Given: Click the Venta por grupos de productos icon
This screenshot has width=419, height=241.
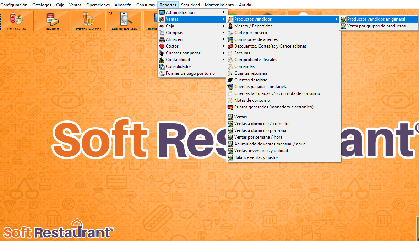Looking at the screenshot, I should pyautogui.click(x=343, y=26).
